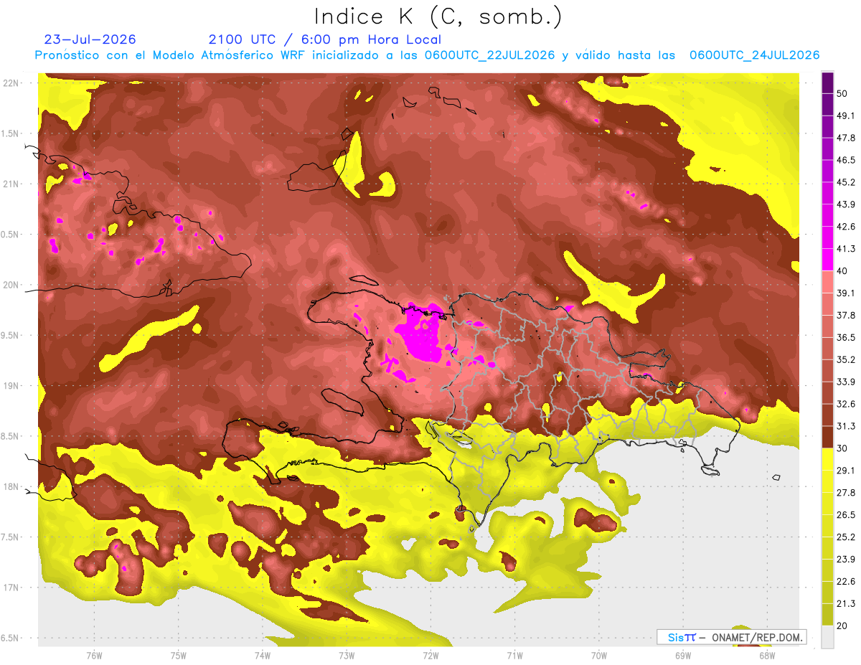The width and height of the screenshot is (861, 665).
Task: Click the colorbar value "33.9"
Action: tap(846, 382)
